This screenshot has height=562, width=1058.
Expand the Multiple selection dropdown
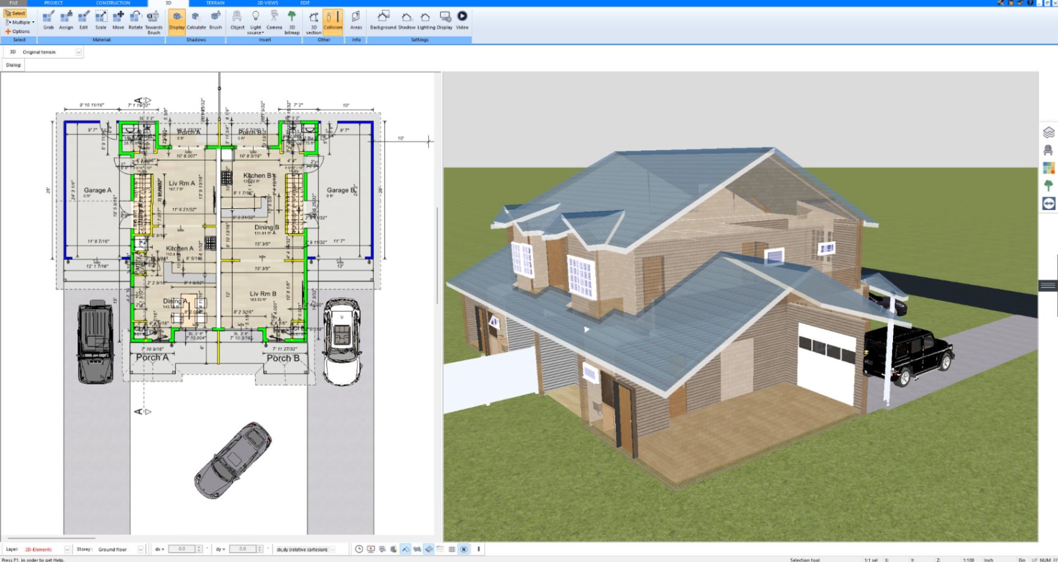tap(20, 22)
